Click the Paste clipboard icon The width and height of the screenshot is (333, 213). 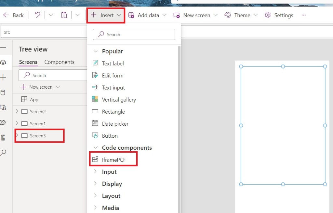(64, 15)
